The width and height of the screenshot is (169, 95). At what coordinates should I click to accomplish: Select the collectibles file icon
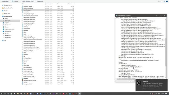pyautogui.click(x=22, y=12)
